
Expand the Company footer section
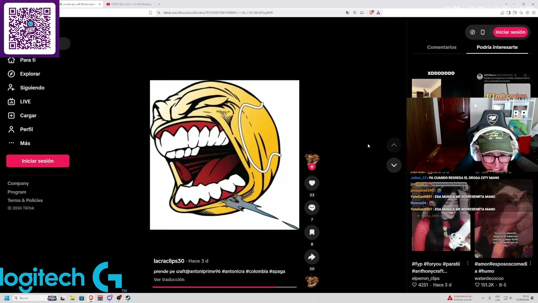18,183
